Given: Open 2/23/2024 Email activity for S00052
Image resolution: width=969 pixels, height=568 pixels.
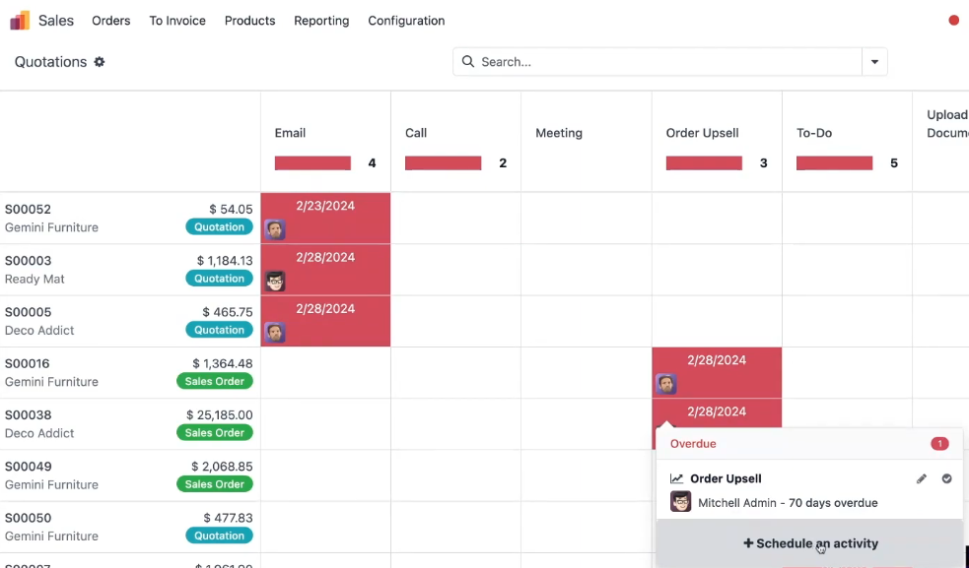Looking at the screenshot, I should click(325, 218).
